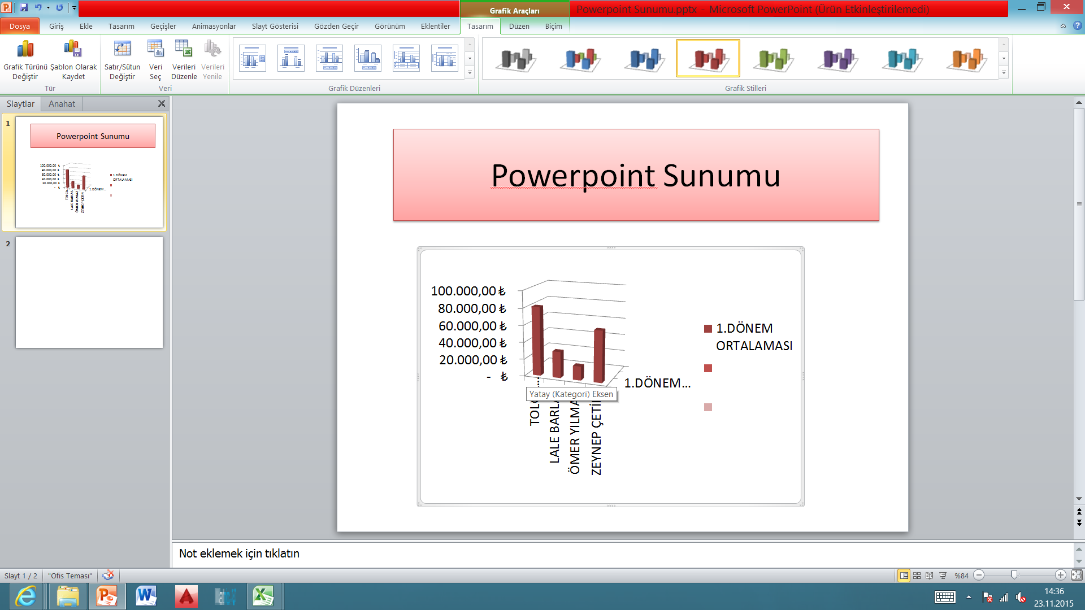Select the second chart layout thumbnail
This screenshot has height=610, width=1085.
(291, 58)
